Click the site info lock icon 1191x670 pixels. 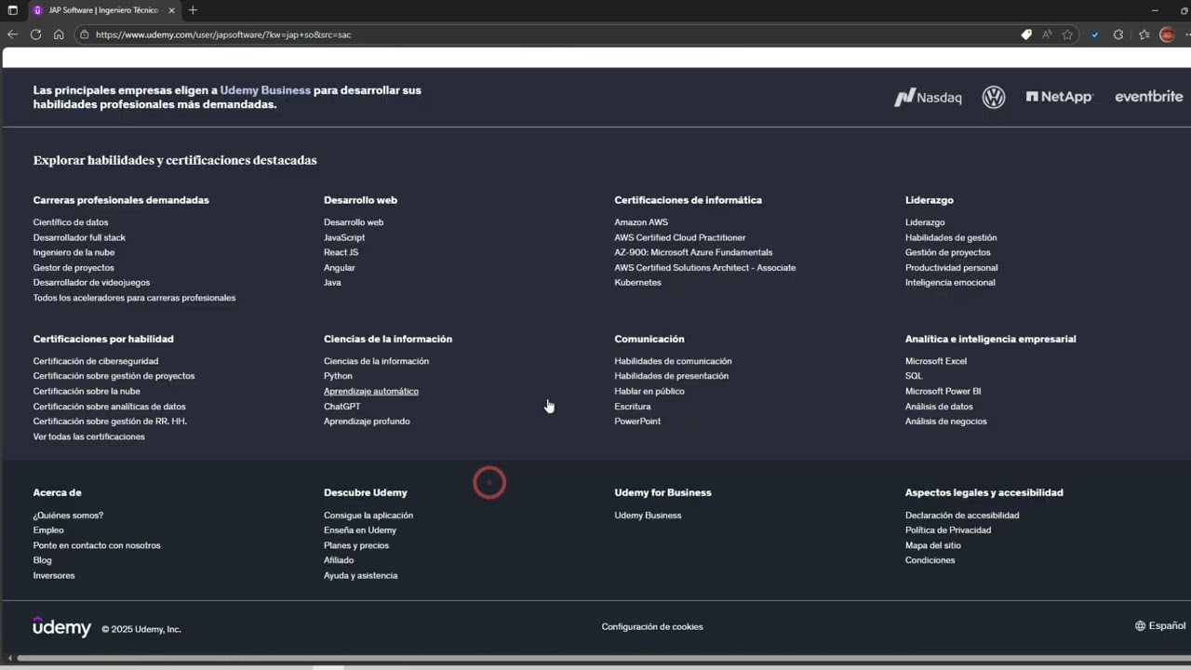(85, 34)
